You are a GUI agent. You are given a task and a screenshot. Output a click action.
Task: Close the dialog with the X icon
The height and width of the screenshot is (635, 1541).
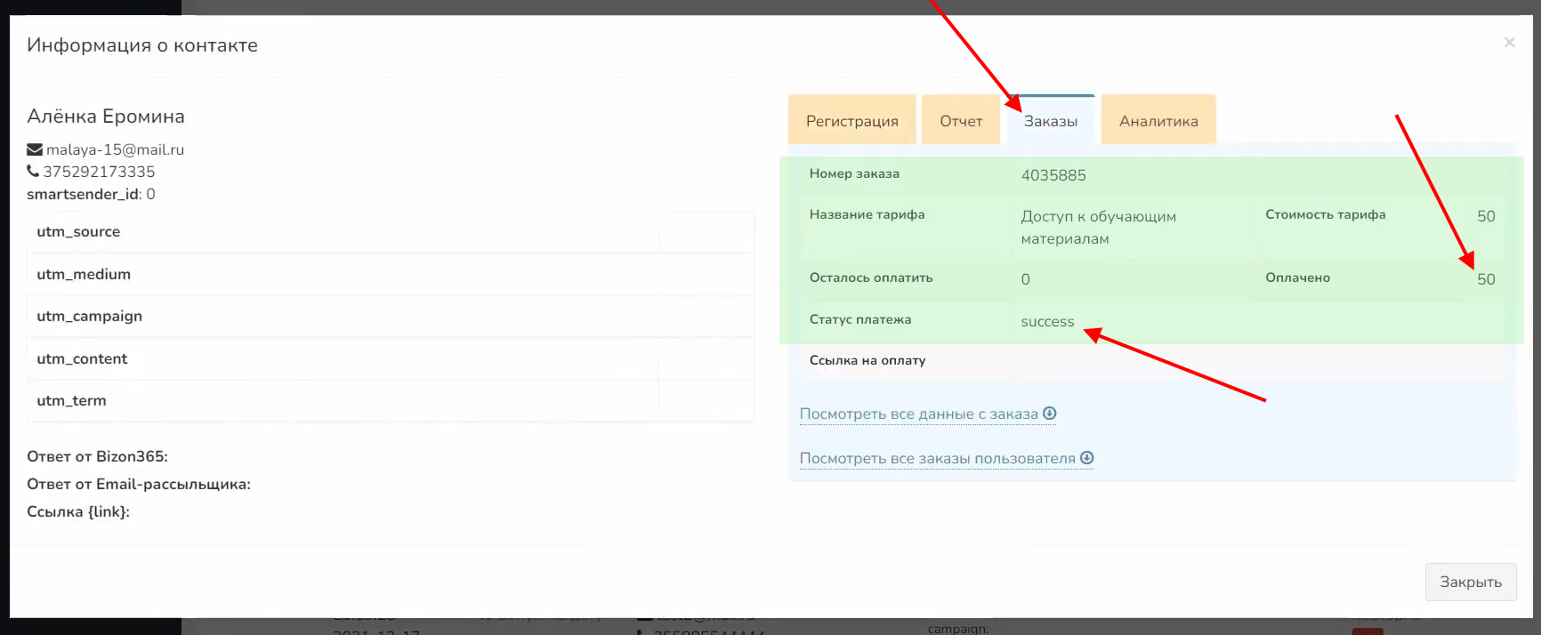point(1509,43)
